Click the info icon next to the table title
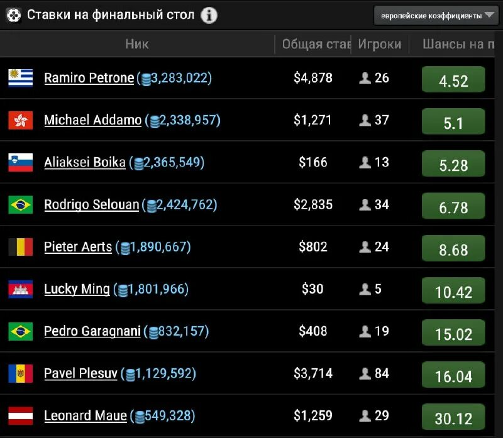The image size is (503, 438). [209, 15]
